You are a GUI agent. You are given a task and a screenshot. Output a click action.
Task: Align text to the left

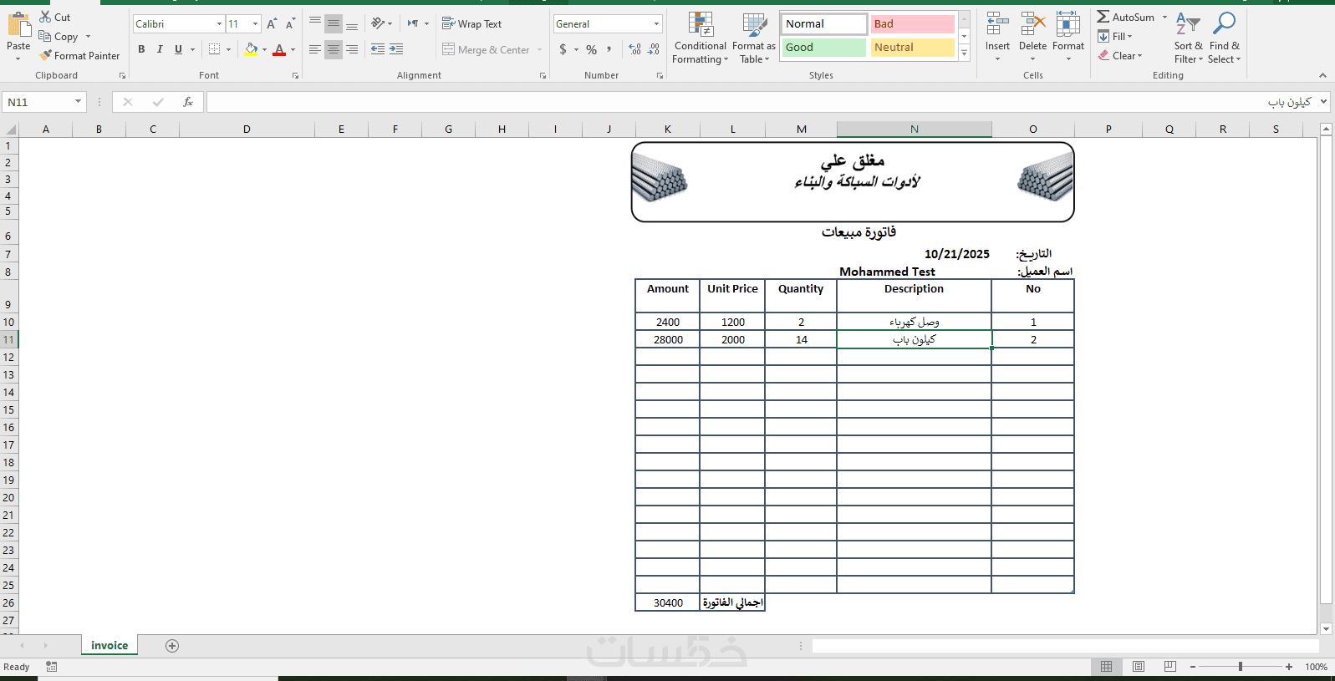tap(315, 49)
